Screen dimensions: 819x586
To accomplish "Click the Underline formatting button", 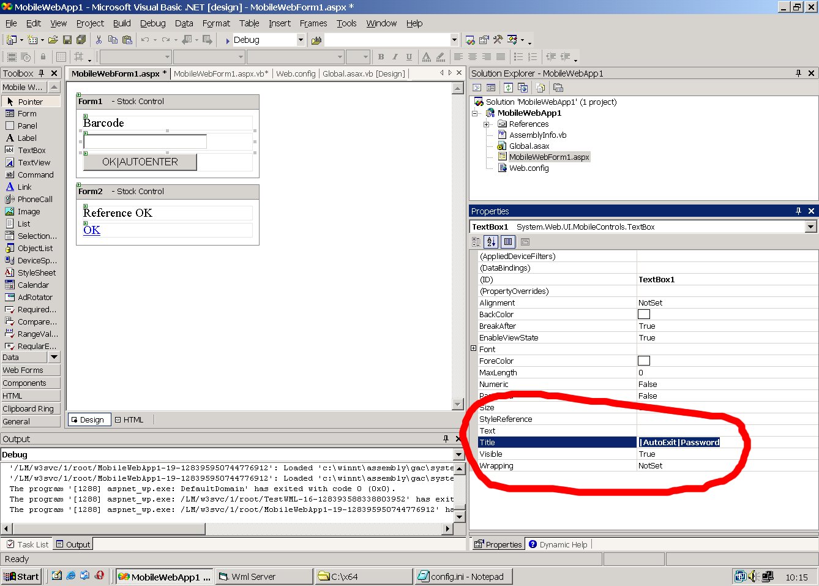I will click(409, 57).
